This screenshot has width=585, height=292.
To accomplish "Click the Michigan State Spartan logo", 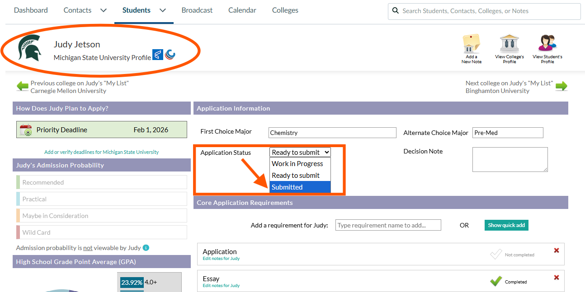I will [30, 48].
